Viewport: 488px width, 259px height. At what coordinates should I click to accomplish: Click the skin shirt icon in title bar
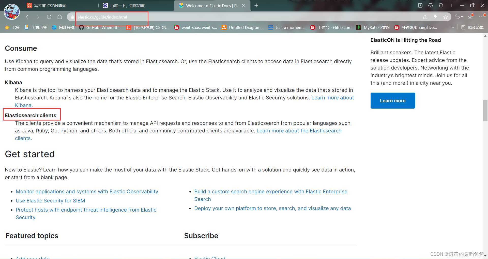[x=441, y=5]
